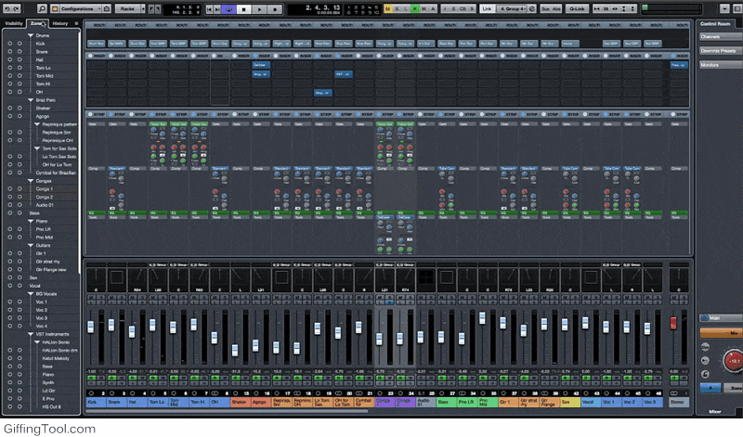Screen dimensions: 743x437
Task: Click the Undo arrow in the toolbar
Action: click(7, 8)
